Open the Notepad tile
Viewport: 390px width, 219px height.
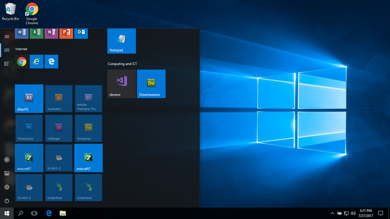tap(122, 41)
